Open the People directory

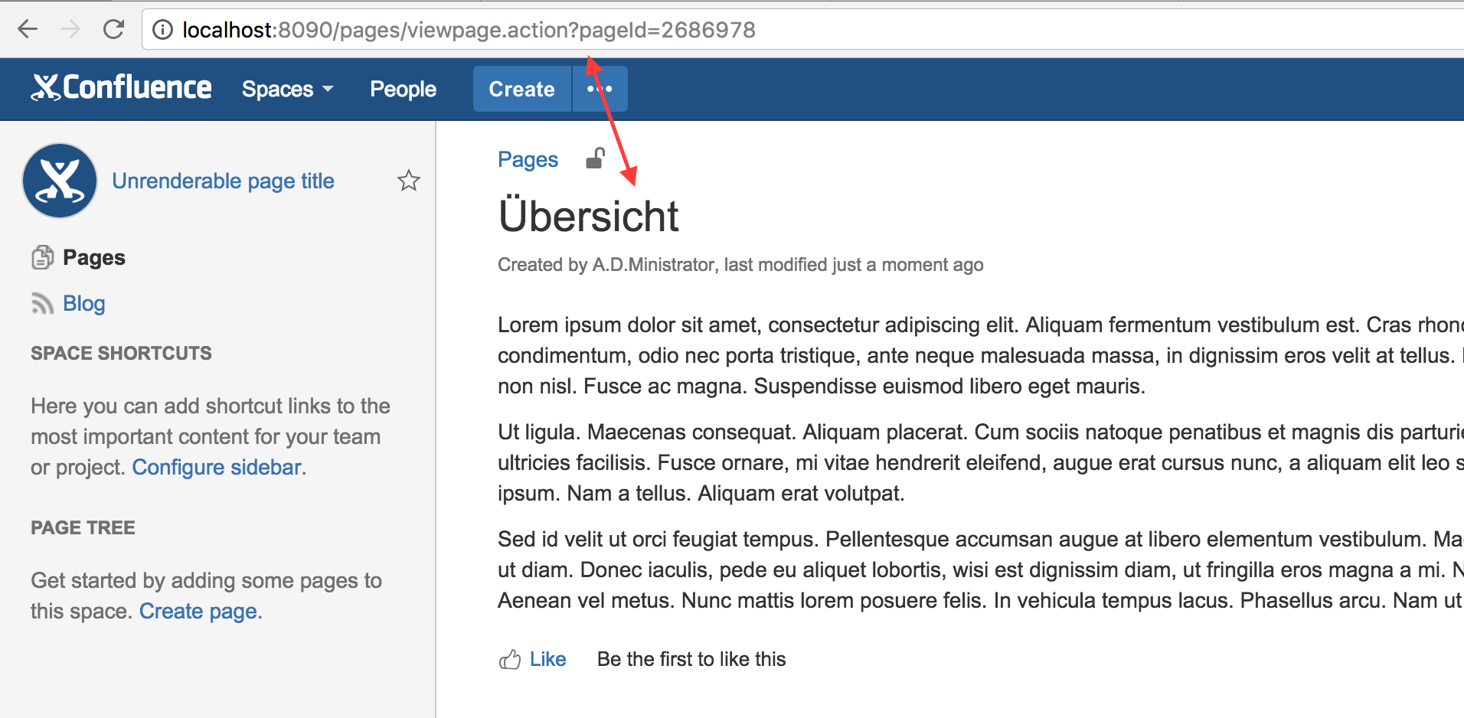[x=403, y=89]
